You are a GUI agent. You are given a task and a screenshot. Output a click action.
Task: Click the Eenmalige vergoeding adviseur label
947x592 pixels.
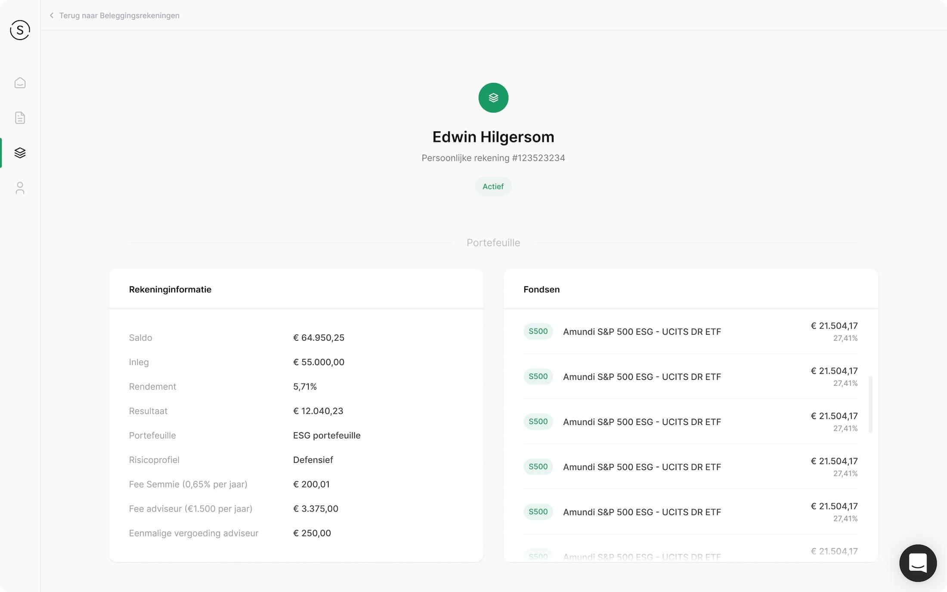click(x=194, y=533)
